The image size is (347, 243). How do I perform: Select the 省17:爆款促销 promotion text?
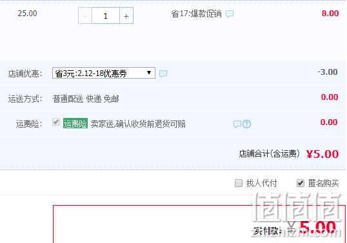pyautogui.click(x=196, y=14)
